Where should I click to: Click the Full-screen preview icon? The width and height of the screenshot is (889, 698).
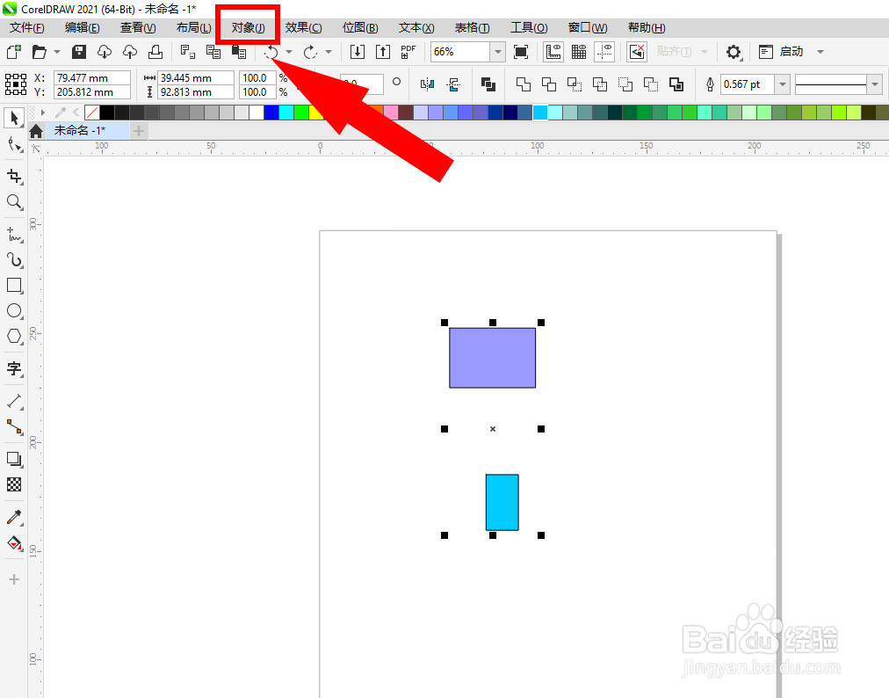[520, 52]
